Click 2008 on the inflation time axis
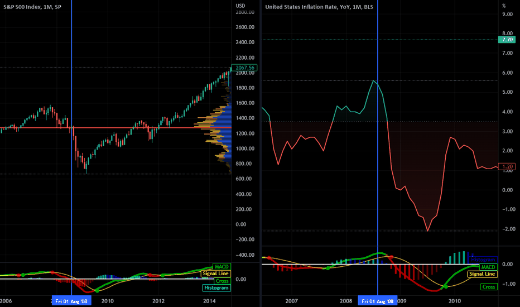 point(346,301)
